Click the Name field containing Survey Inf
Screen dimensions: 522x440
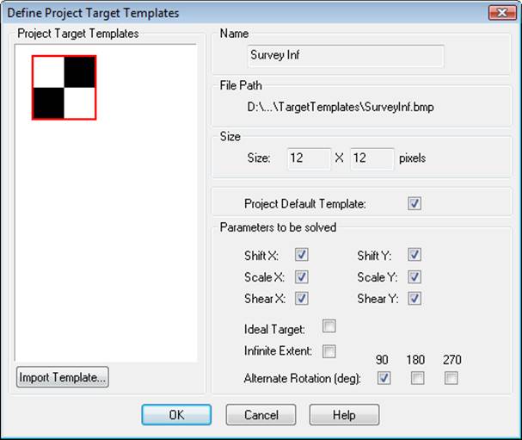coord(344,56)
